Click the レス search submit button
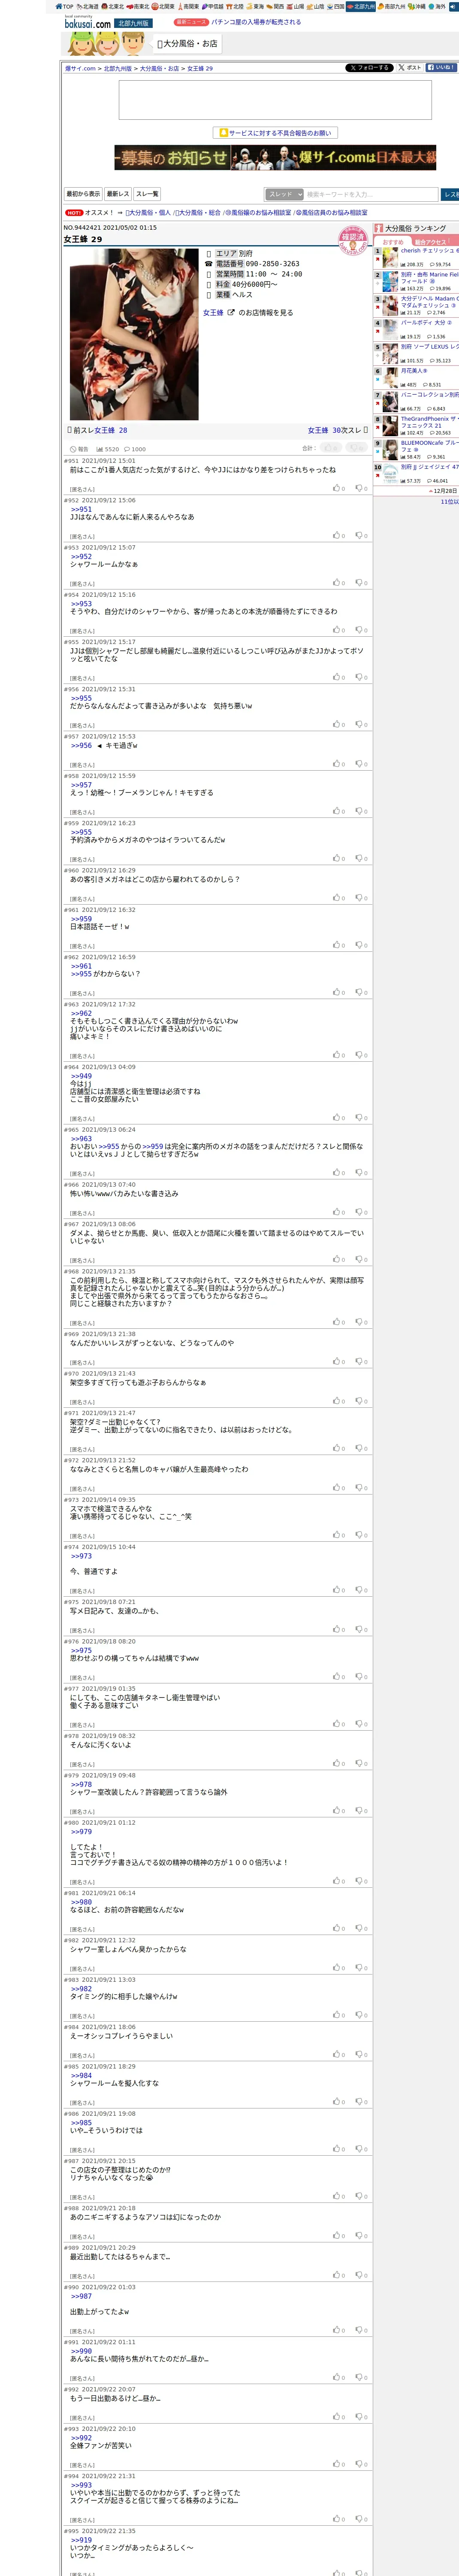The height and width of the screenshot is (2576, 459). pos(450,194)
